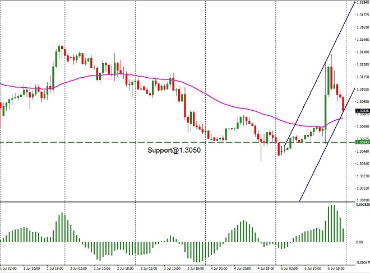Click the 3 Jul 18:00 time label
370x273 pixels.
(196, 269)
